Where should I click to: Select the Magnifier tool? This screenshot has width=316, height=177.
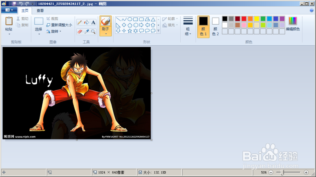pyautogui.click(x=93, y=31)
